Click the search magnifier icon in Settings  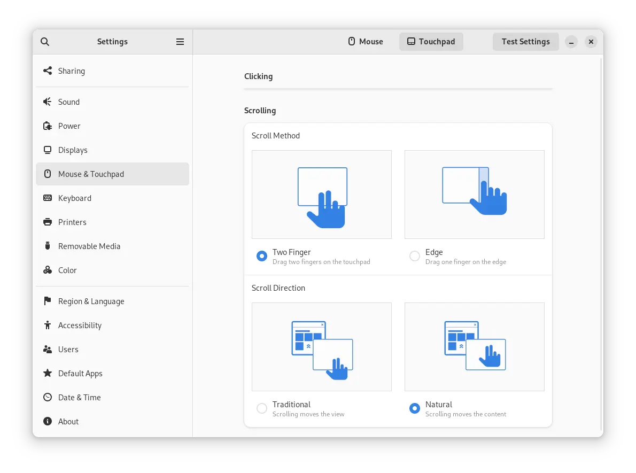point(45,42)
